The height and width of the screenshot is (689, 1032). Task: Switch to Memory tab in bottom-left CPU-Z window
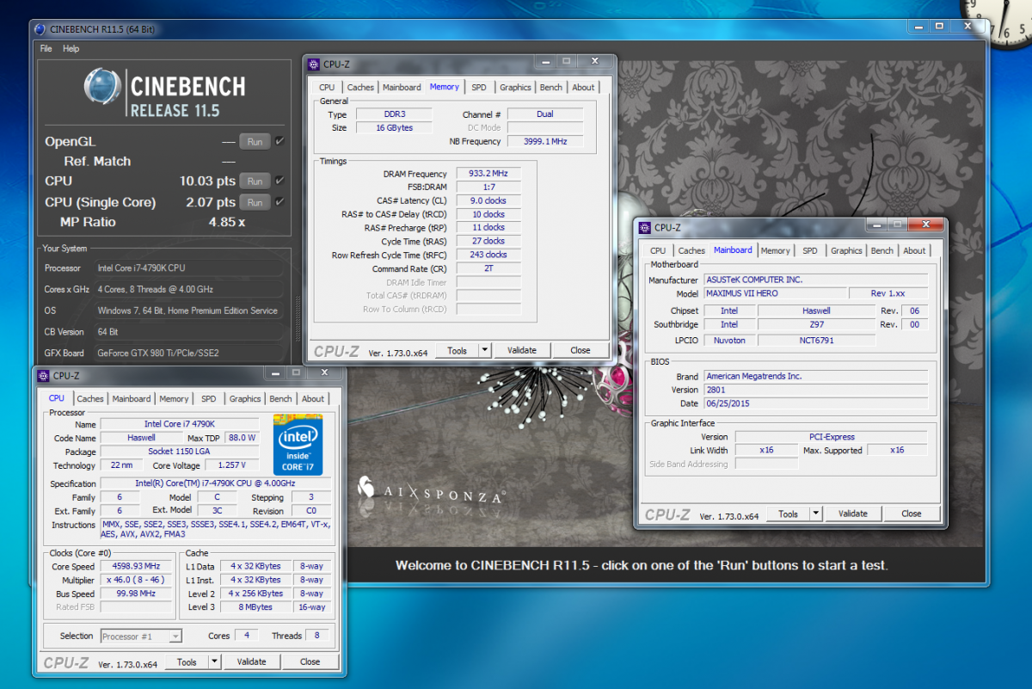point(174,399)
